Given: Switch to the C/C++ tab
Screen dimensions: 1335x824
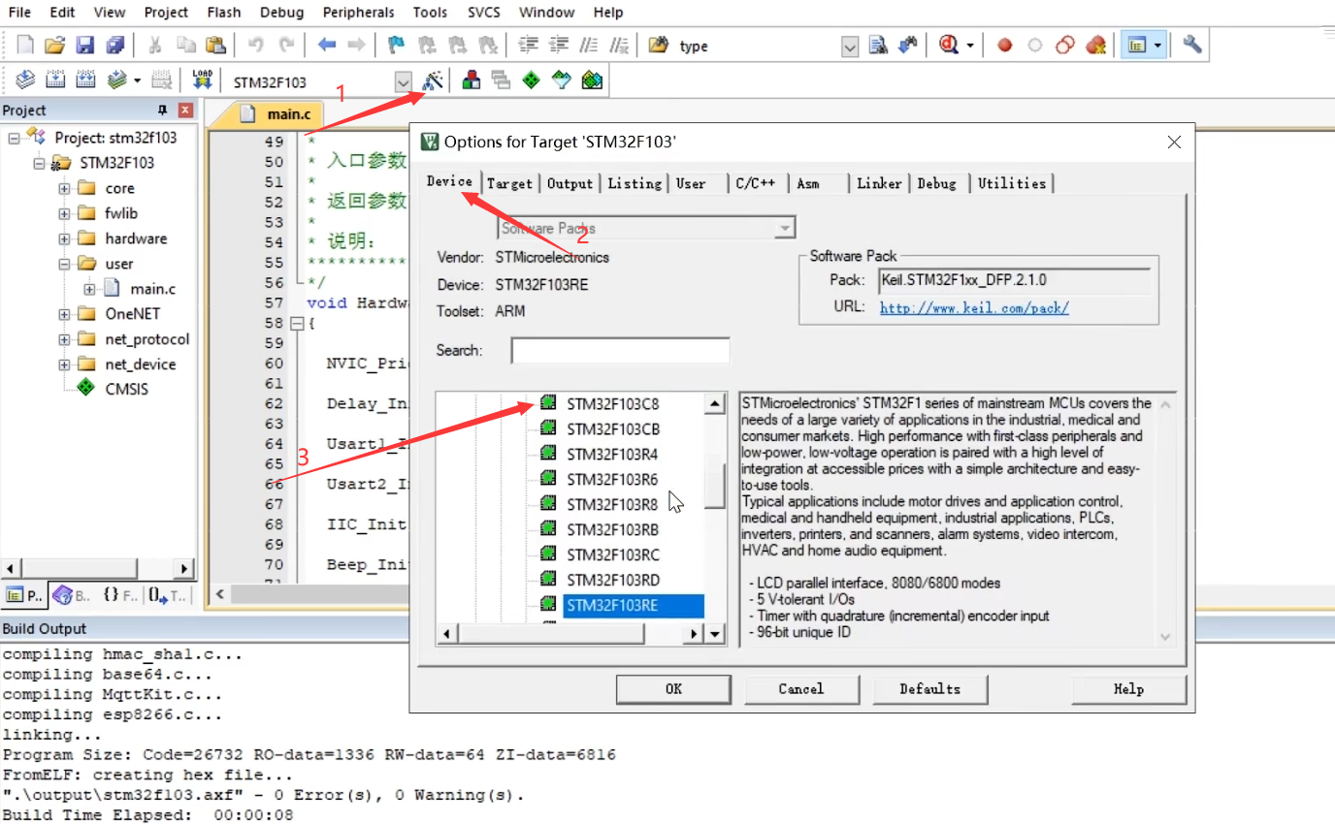Looking at the screenshot, I should pyautogui.click(x=757, y=183).
